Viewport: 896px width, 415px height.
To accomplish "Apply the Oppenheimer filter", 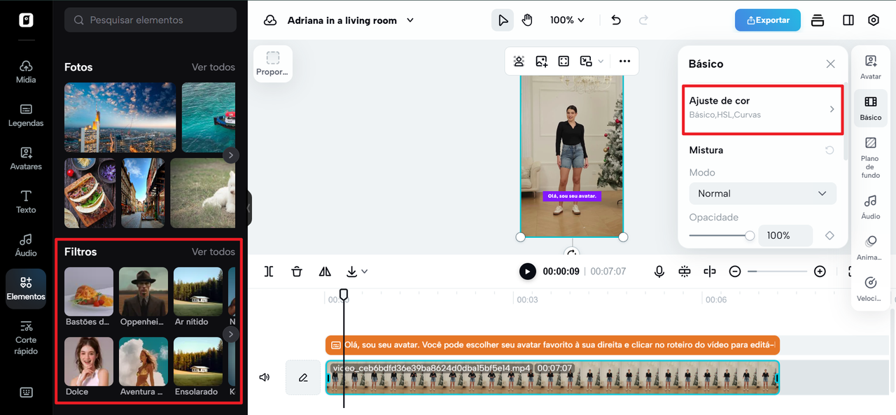I will [x=143, y=292].
